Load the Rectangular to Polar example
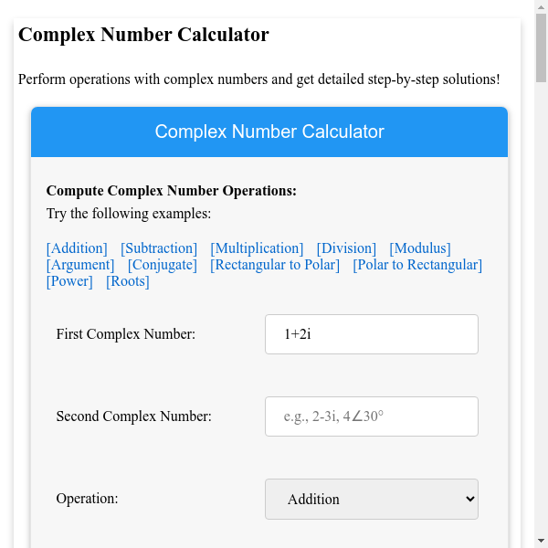Viewport: 548px width, 548px height. point(275,265)
